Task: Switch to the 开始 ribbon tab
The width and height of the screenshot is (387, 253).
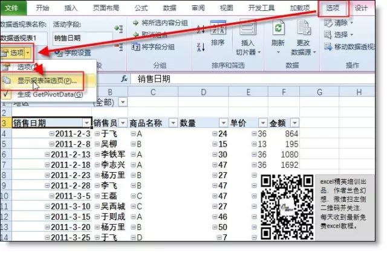Action: [42, 8]
